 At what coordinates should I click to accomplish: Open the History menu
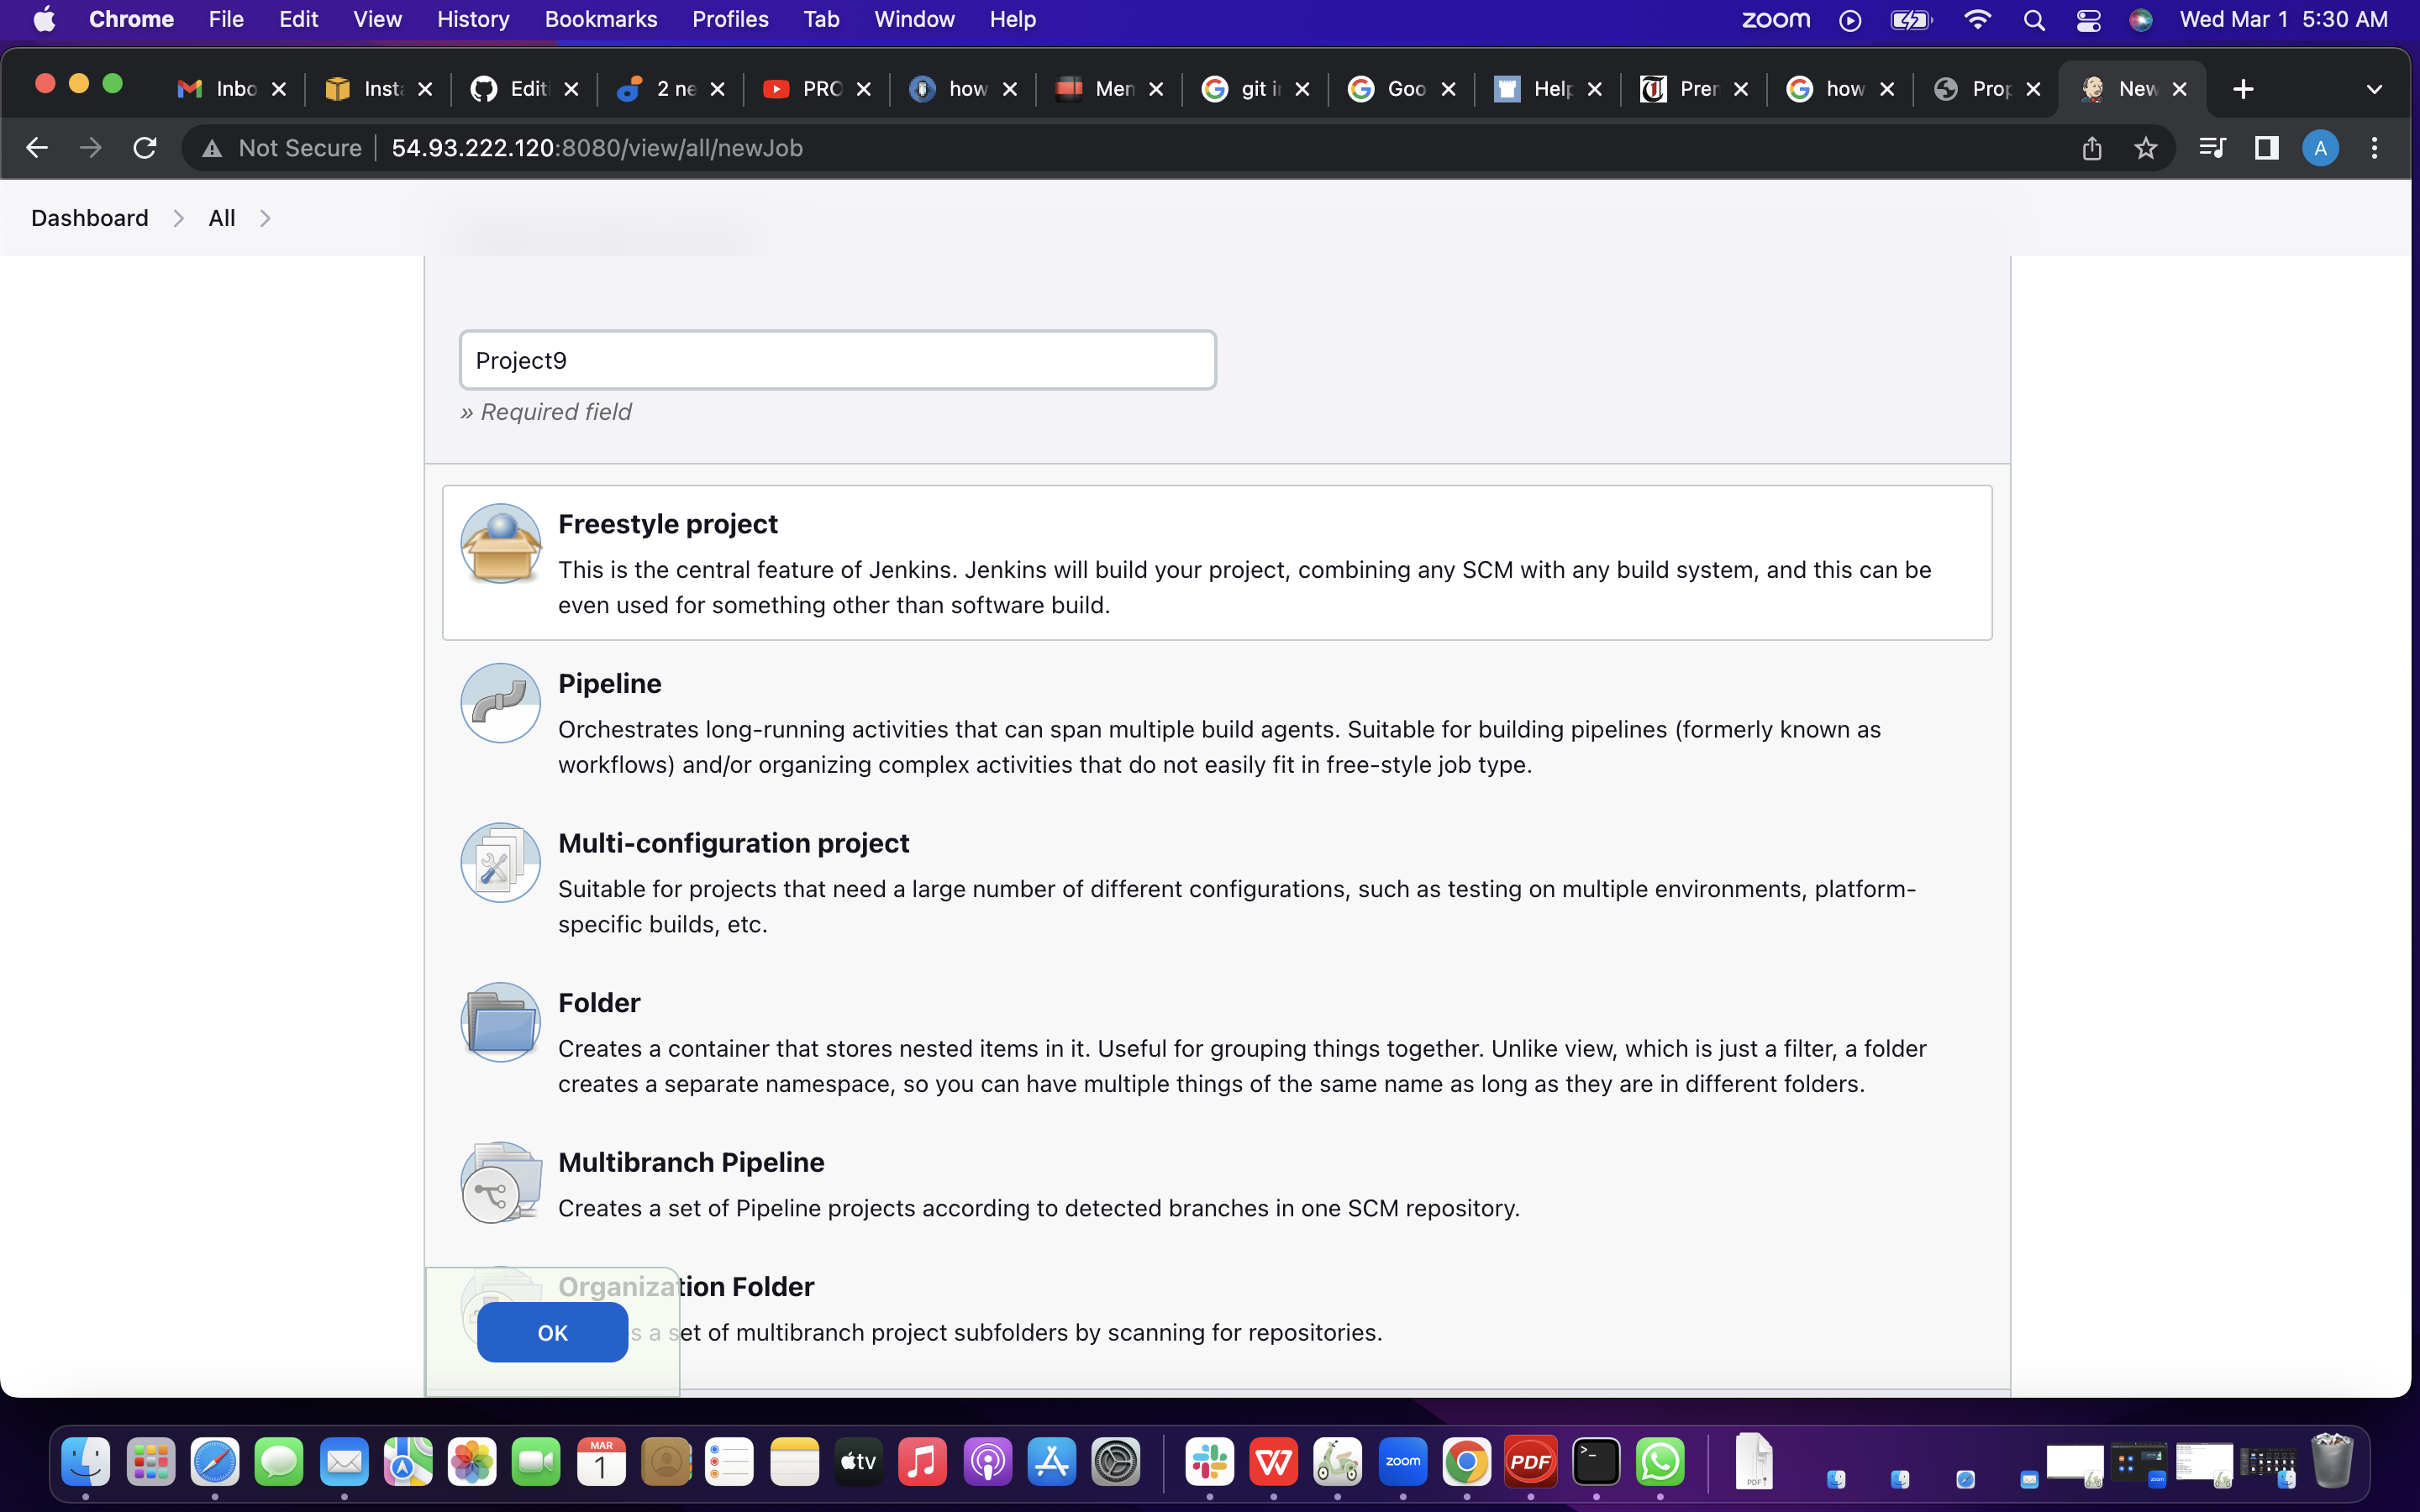(472, 19)
